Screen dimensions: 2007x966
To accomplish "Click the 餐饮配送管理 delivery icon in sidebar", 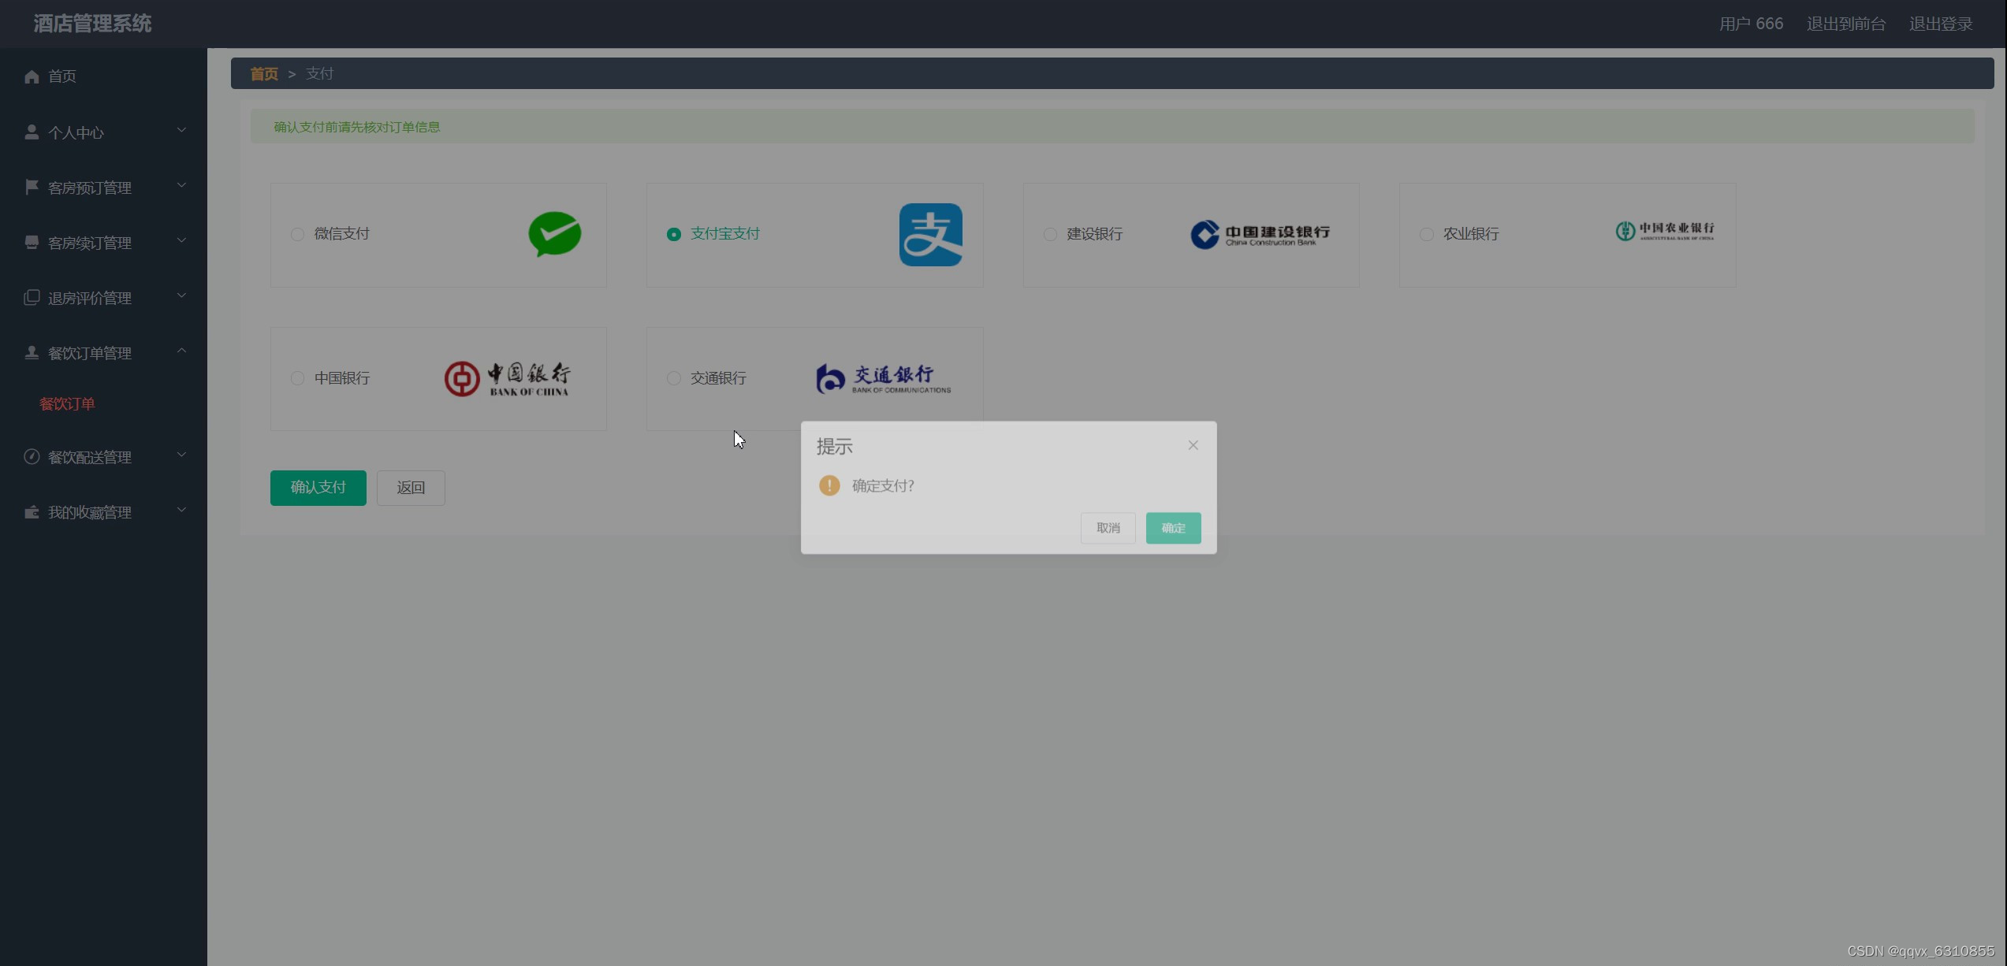I will (x=32, y=456).
